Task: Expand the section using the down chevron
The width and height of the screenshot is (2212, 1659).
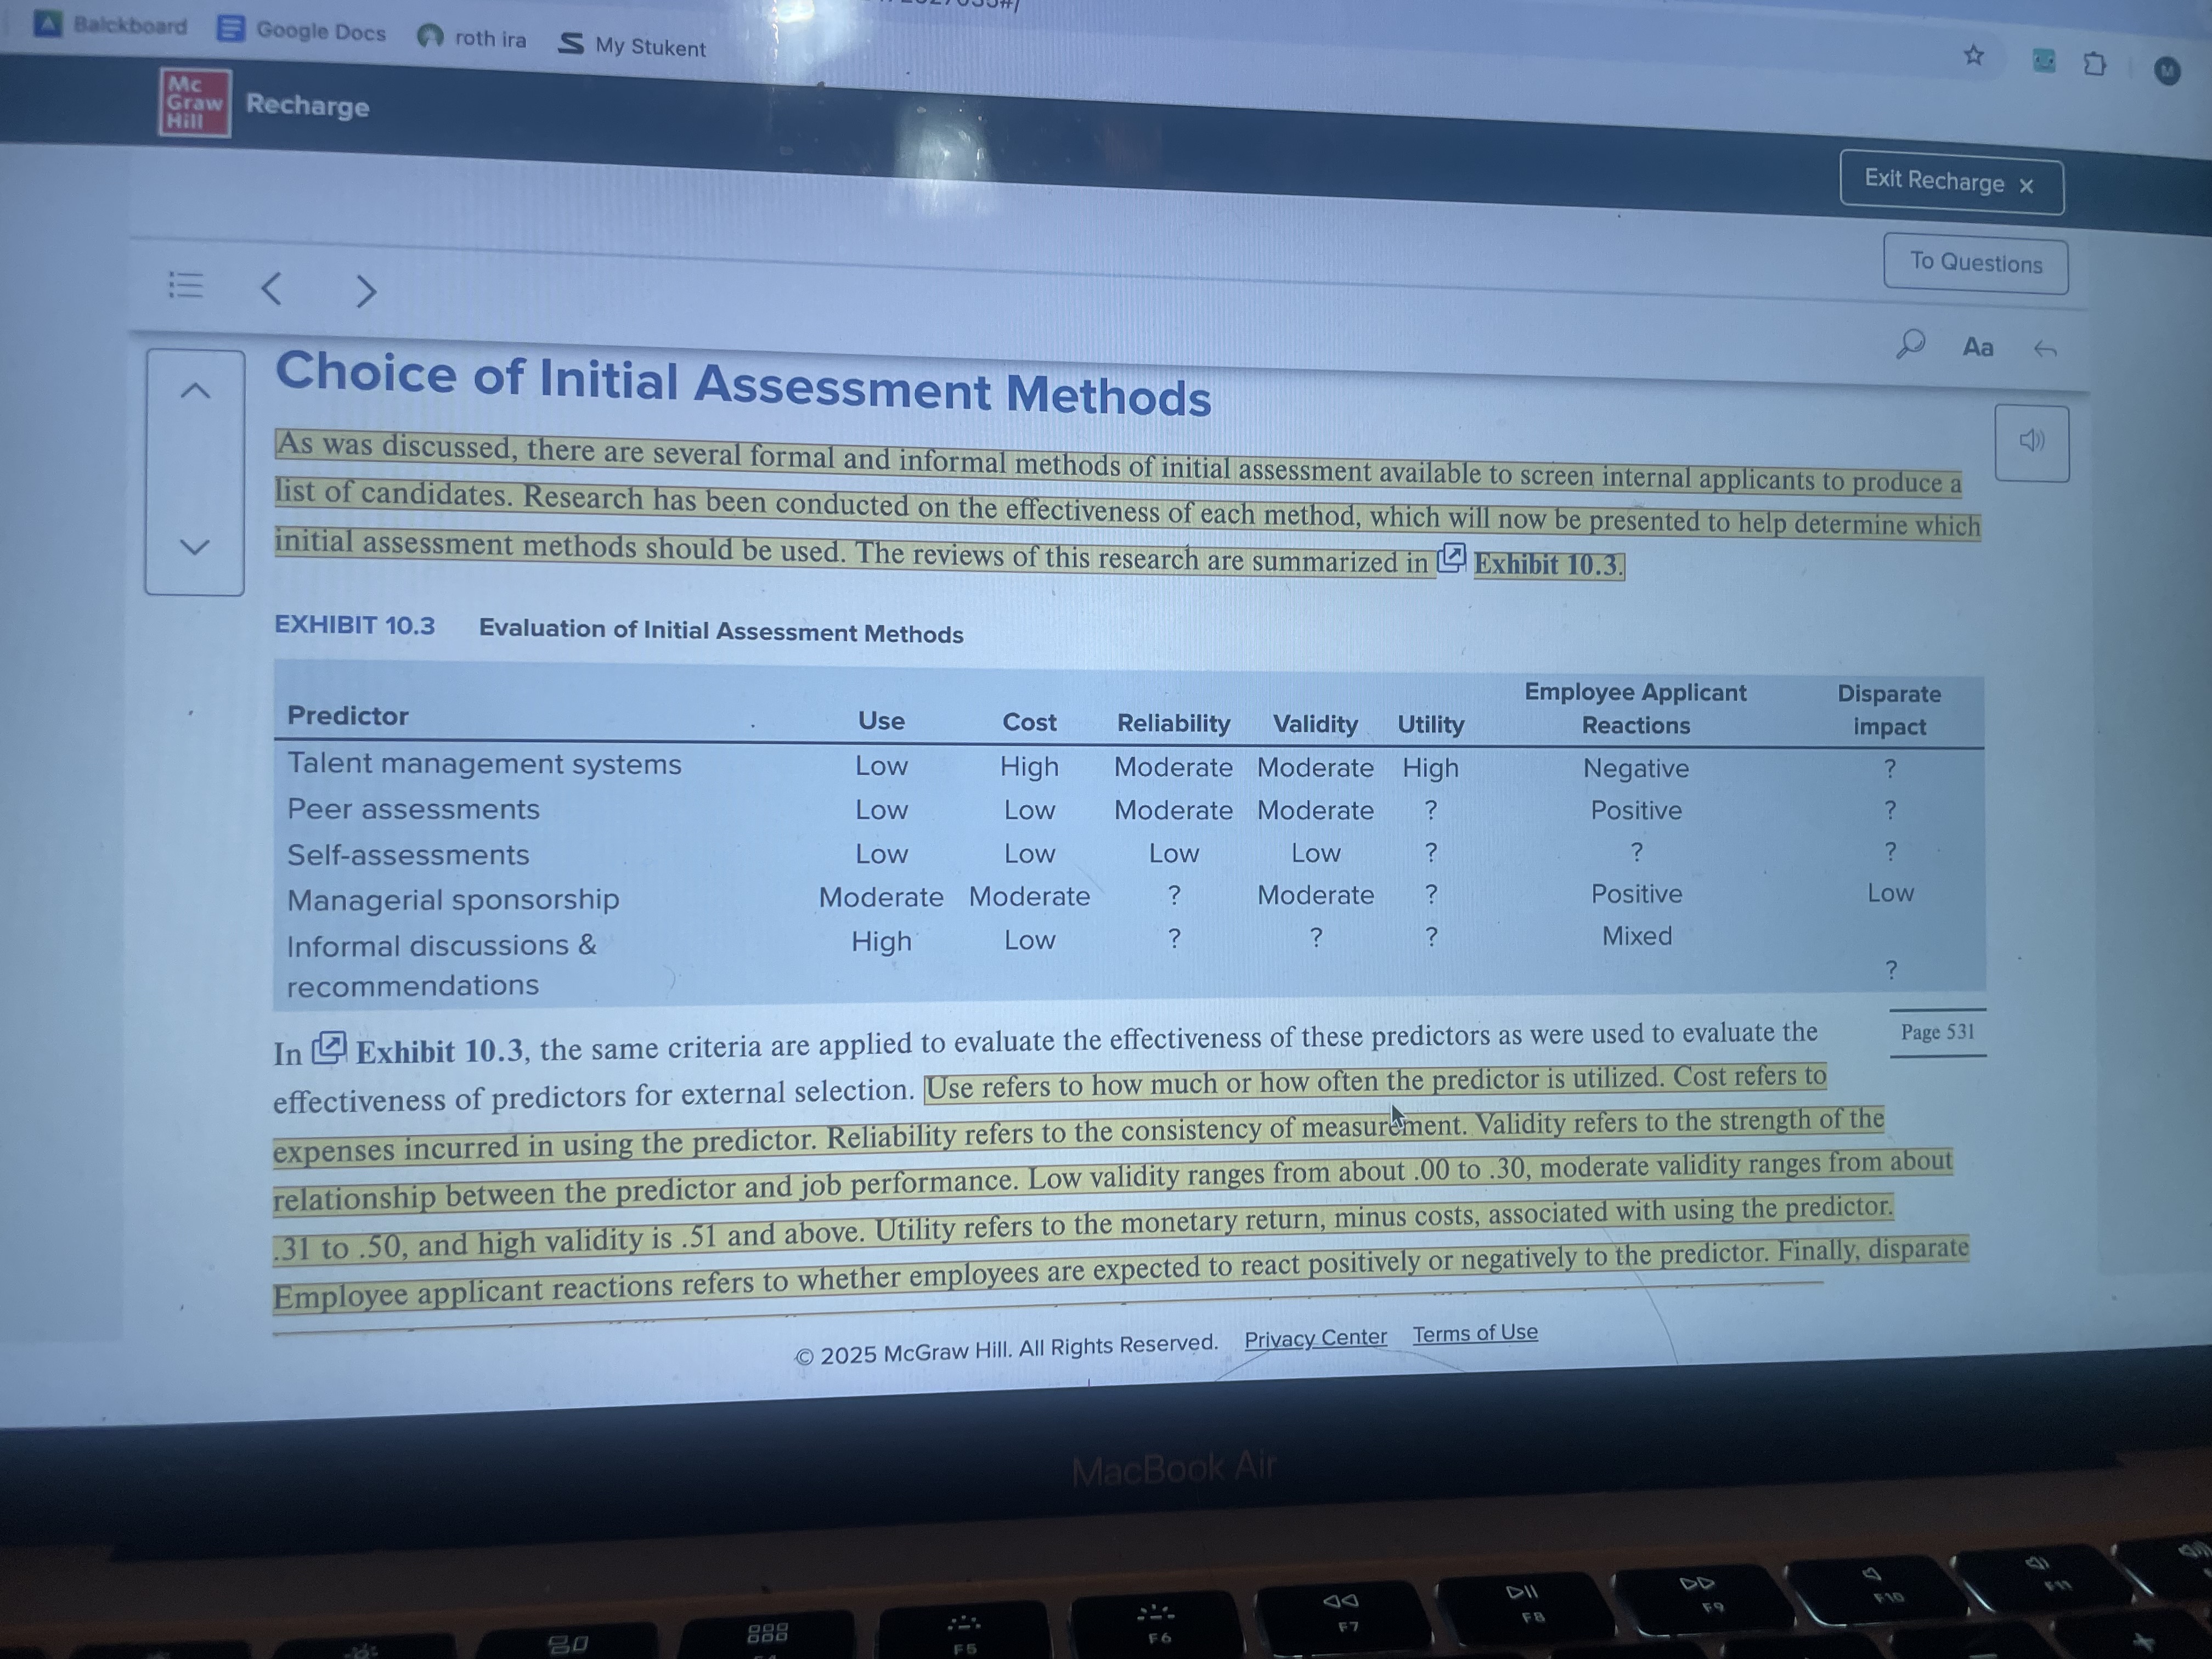Action: pos(196,545)
